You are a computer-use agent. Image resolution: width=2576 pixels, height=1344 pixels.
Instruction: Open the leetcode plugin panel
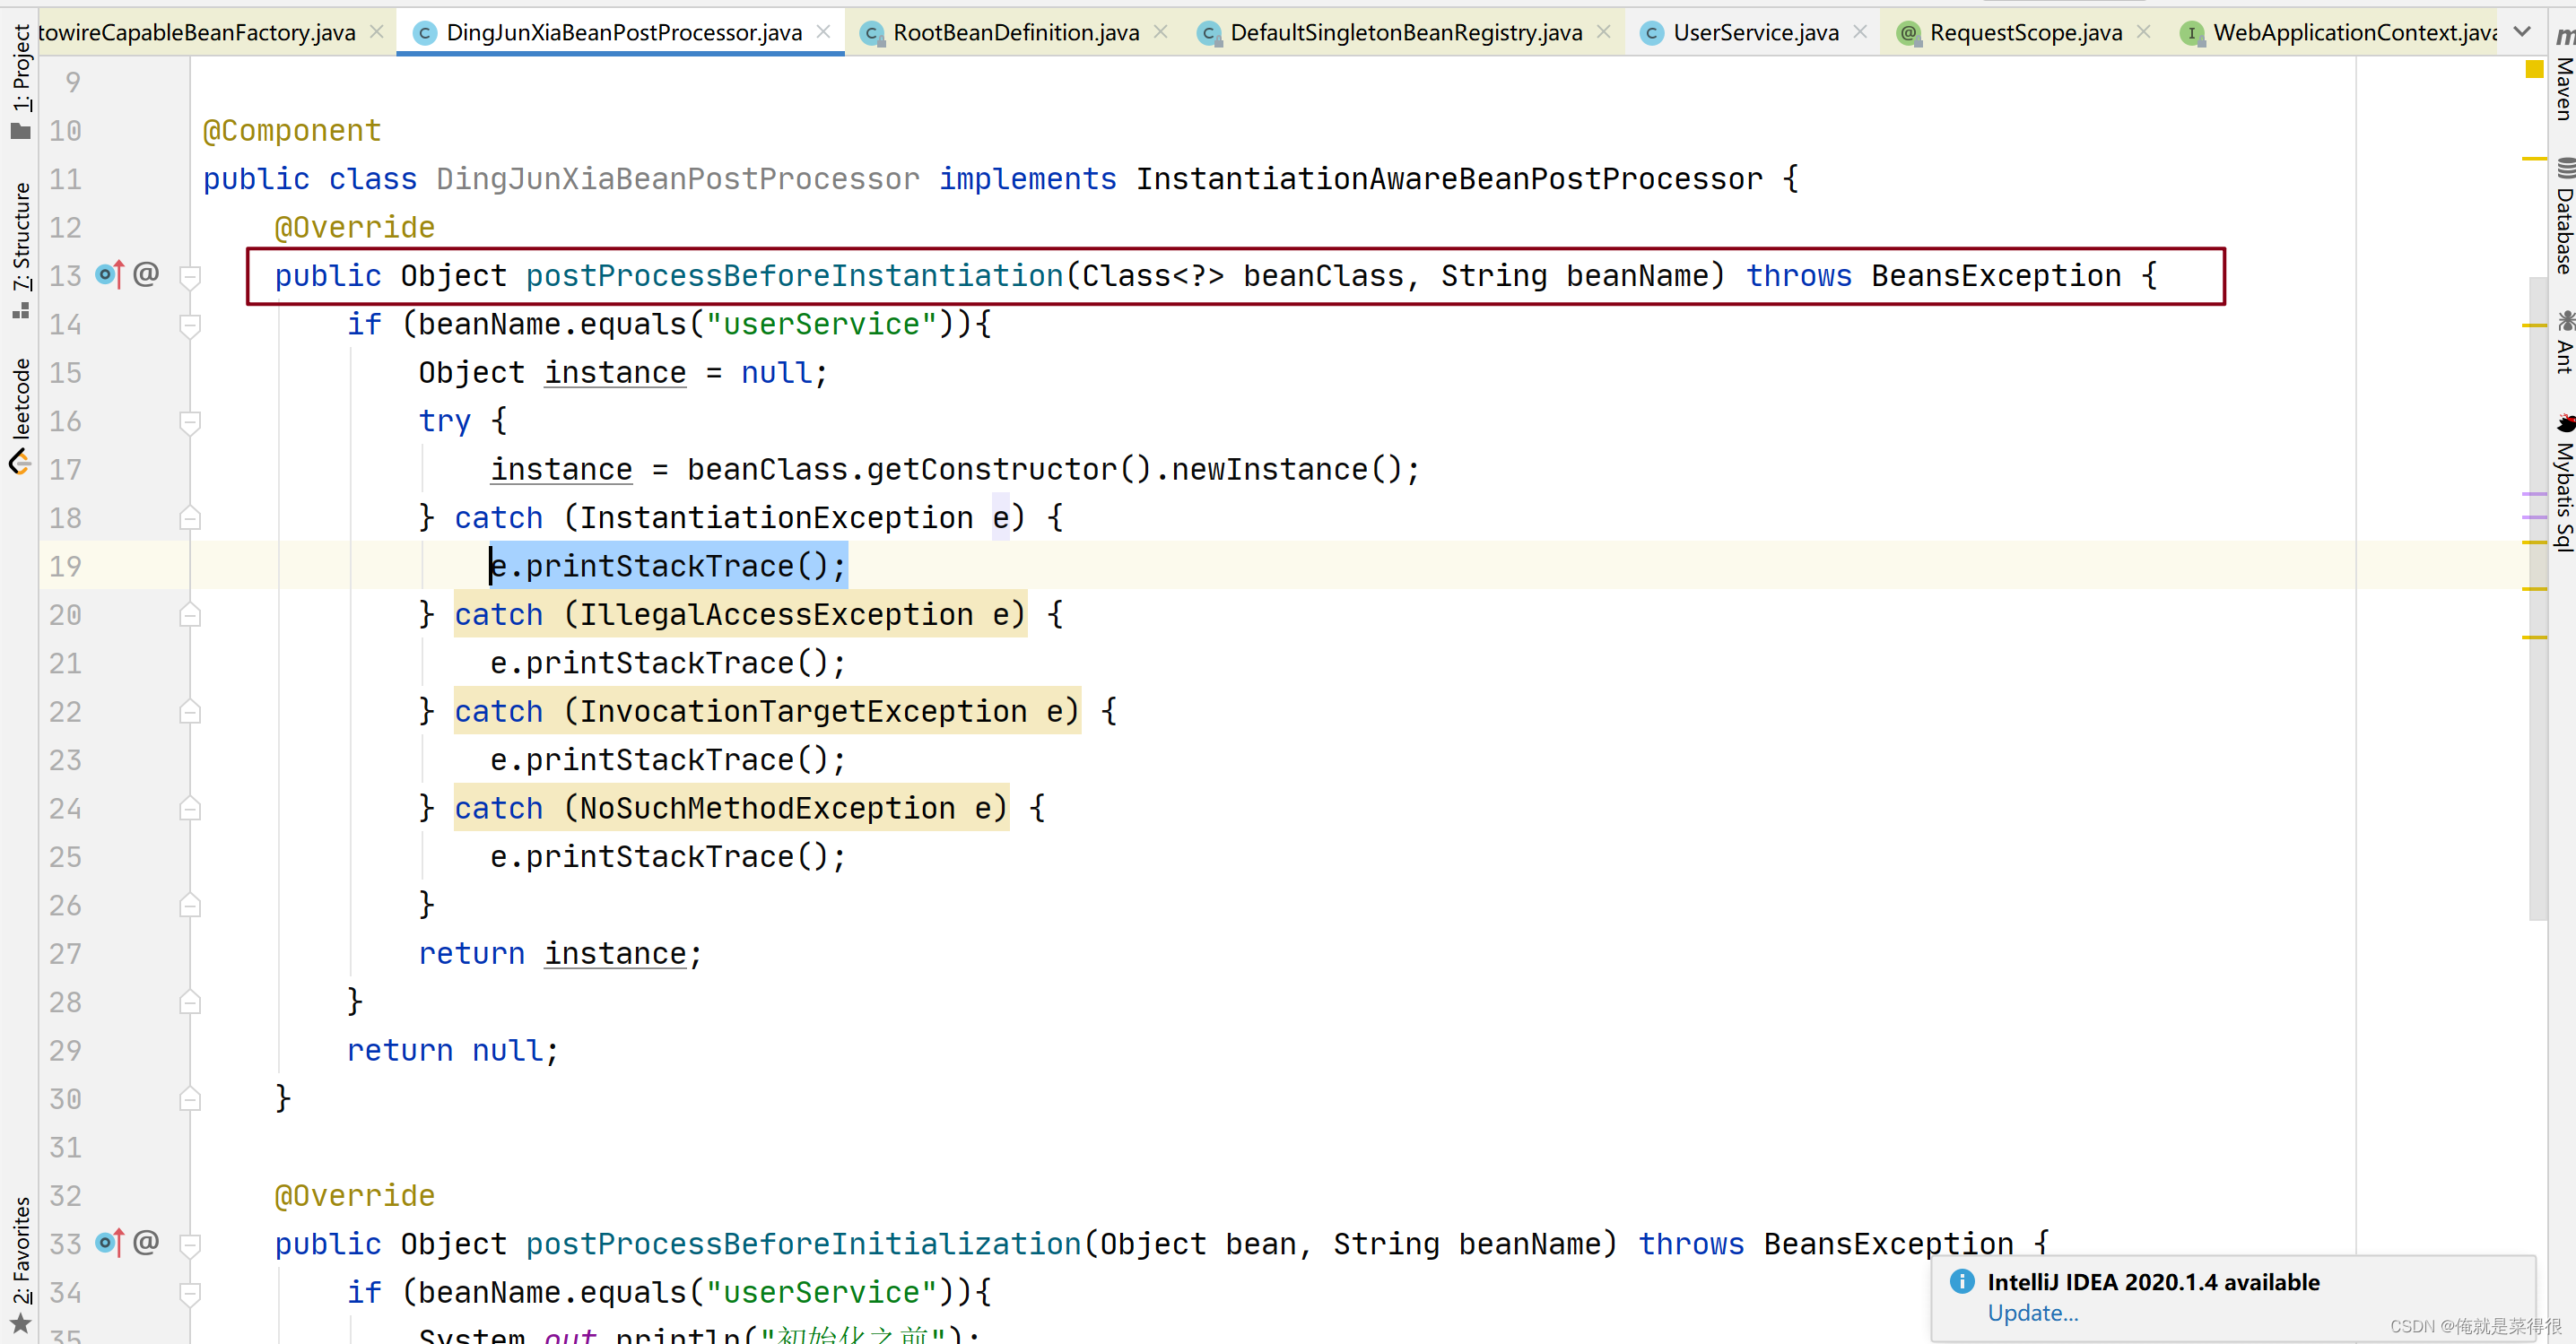pos(21,415)
